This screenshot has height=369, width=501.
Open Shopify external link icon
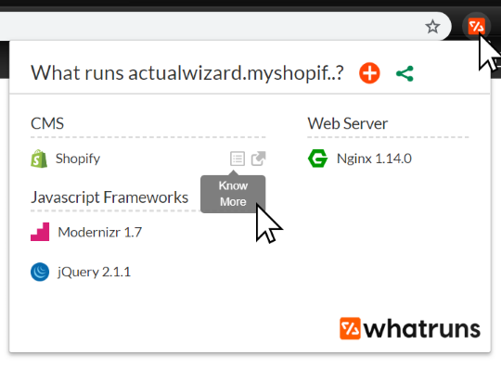click(x=258, y=159)
